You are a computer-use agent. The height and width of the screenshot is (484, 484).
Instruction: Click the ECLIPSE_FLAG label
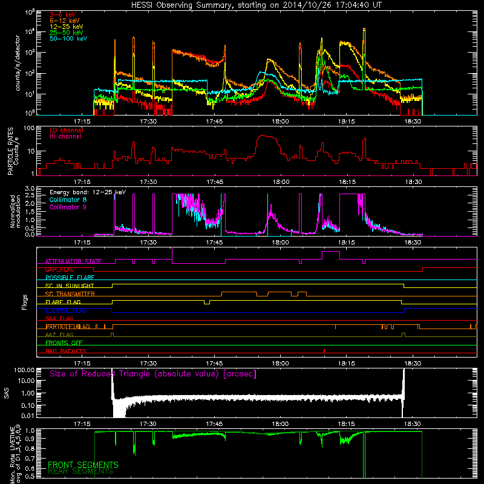click(66, 310)
